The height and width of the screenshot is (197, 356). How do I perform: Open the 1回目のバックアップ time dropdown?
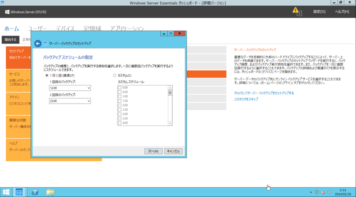(70, 88)
